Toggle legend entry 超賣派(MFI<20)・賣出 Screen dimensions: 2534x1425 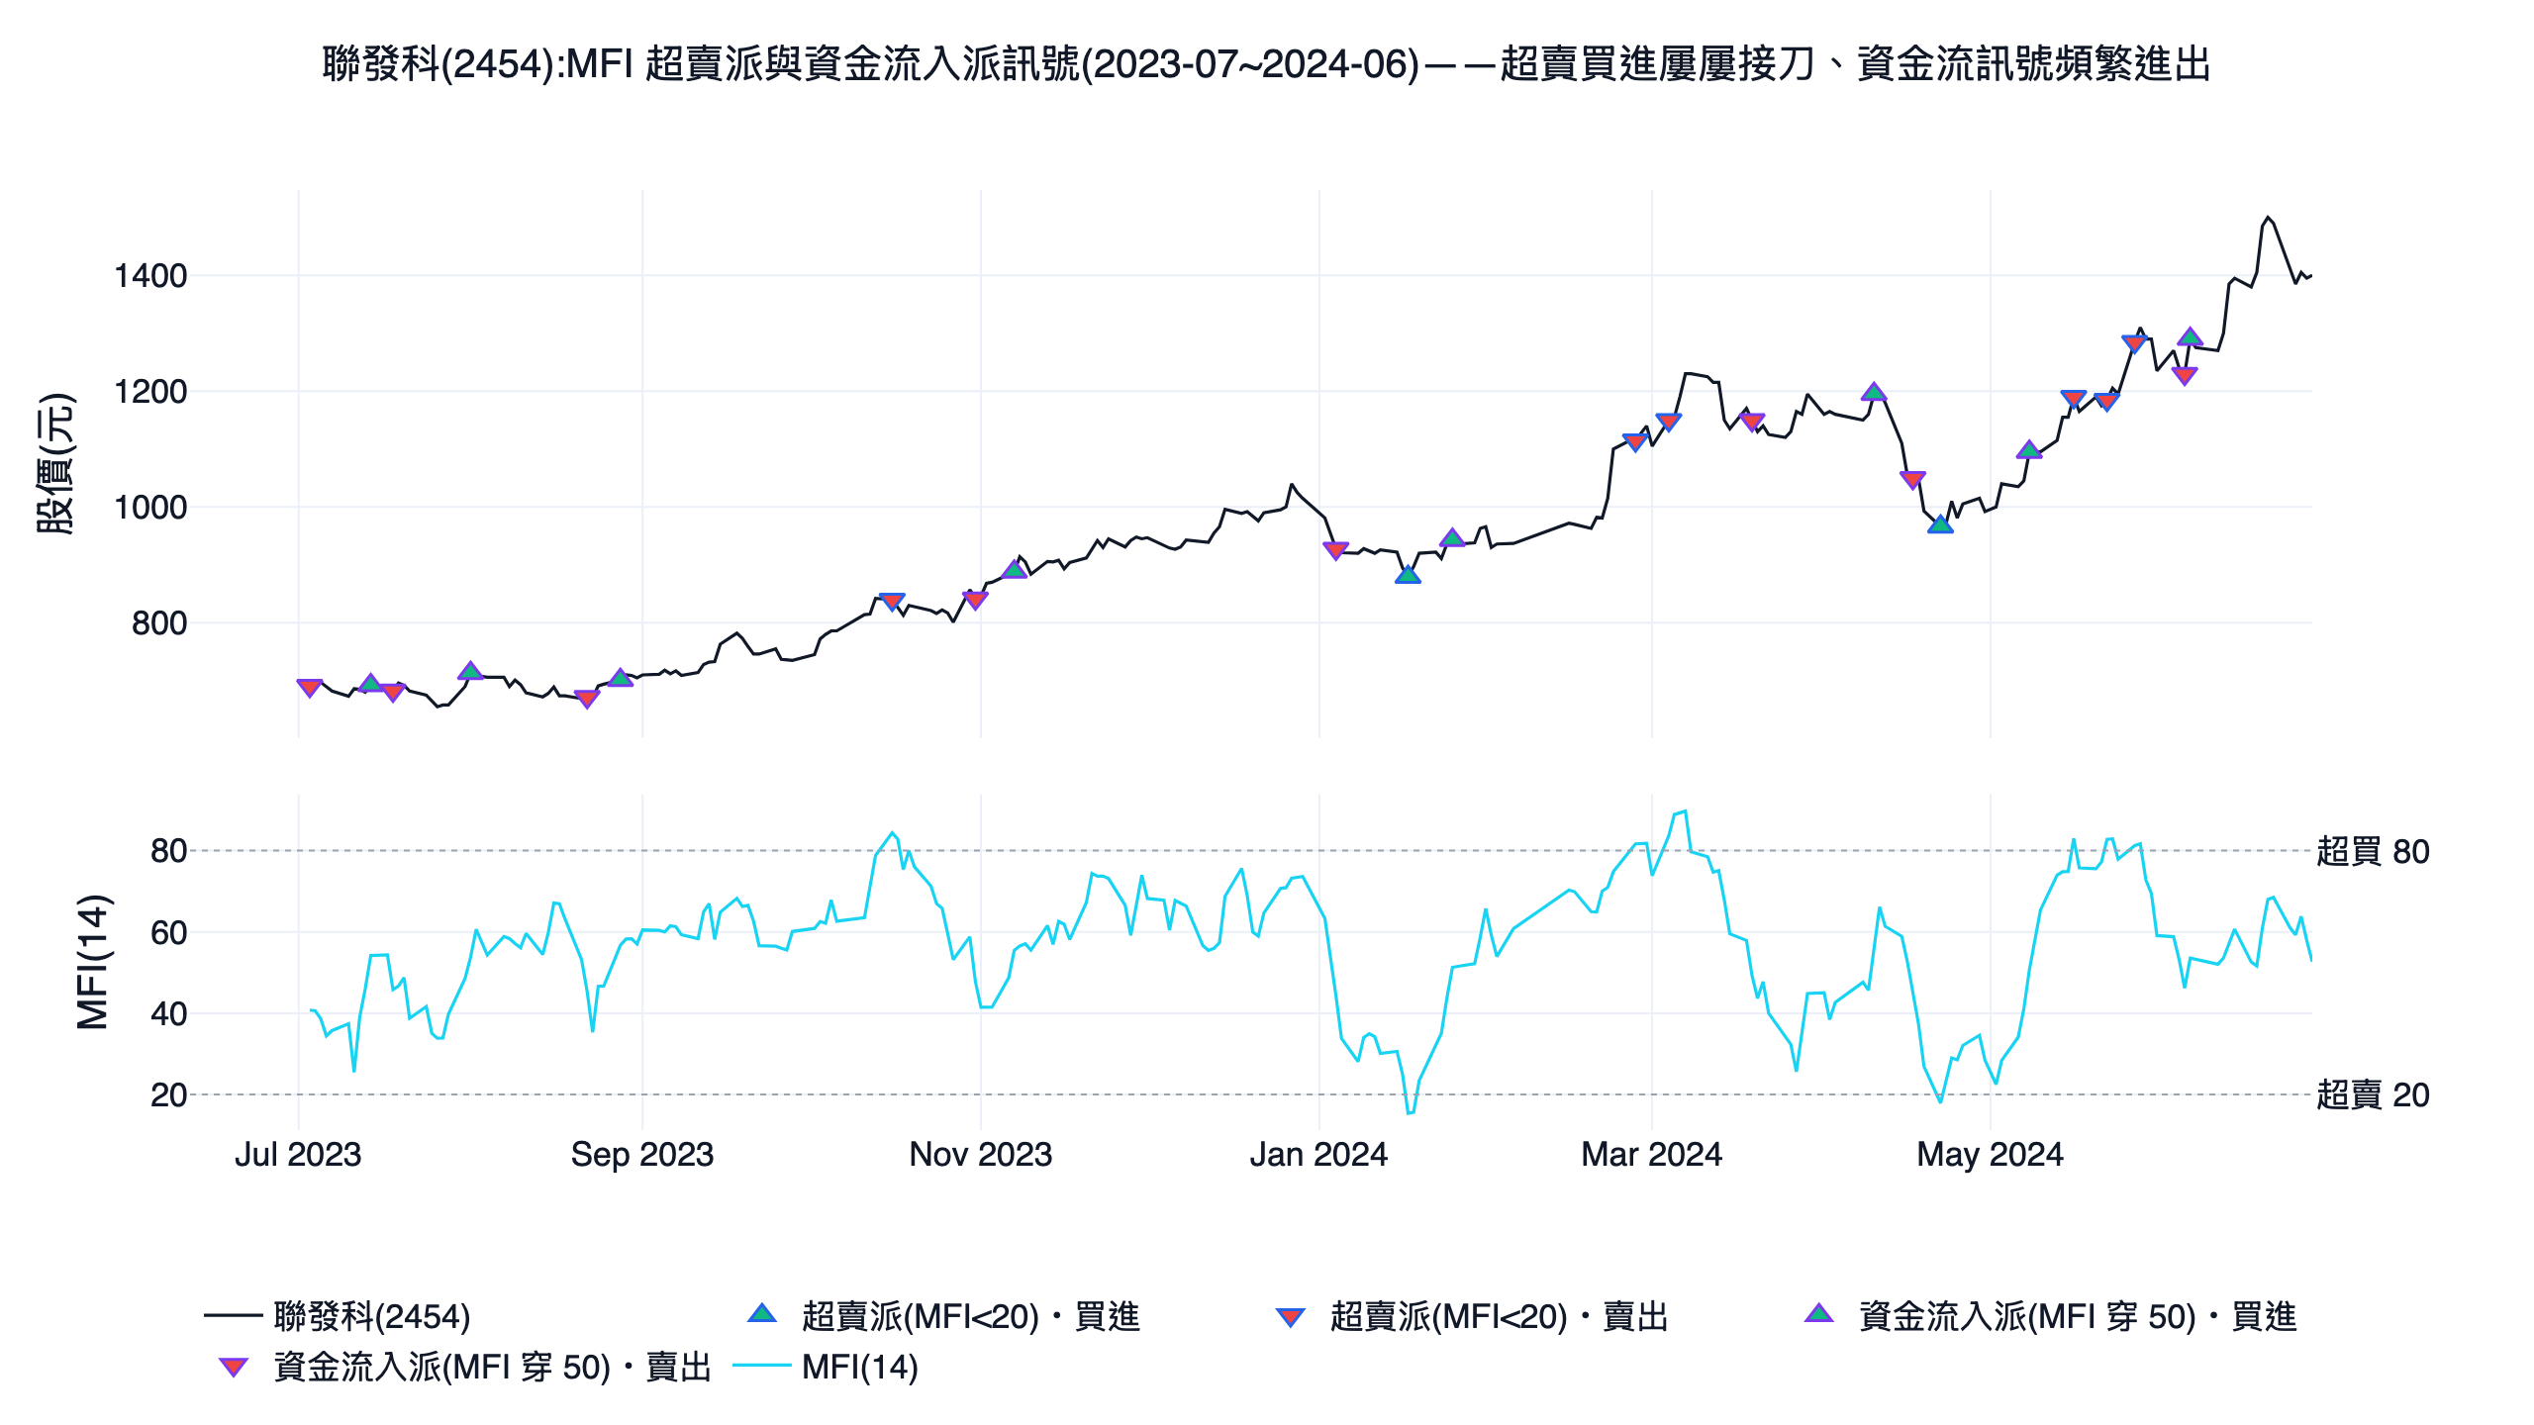(1472, 1316)
